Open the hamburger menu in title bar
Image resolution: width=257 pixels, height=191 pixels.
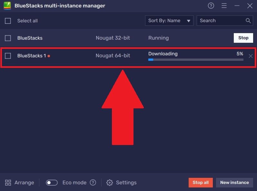[x=224, y=6]
